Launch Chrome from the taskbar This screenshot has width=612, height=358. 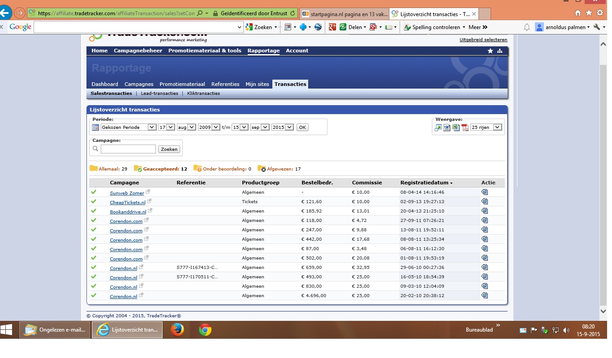coord(205,330)
